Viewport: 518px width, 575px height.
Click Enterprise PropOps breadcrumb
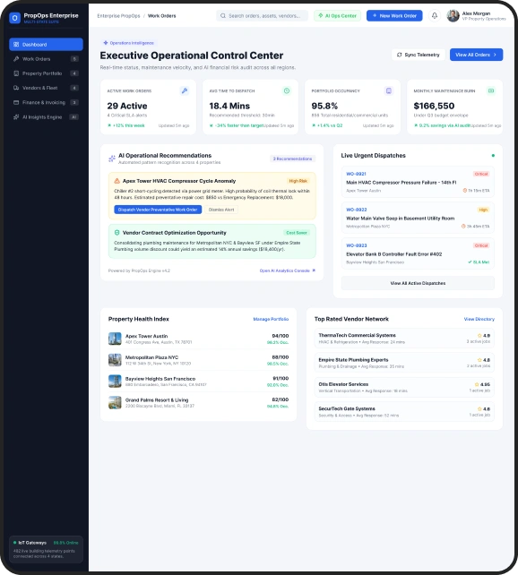click(x=118, y=16)
